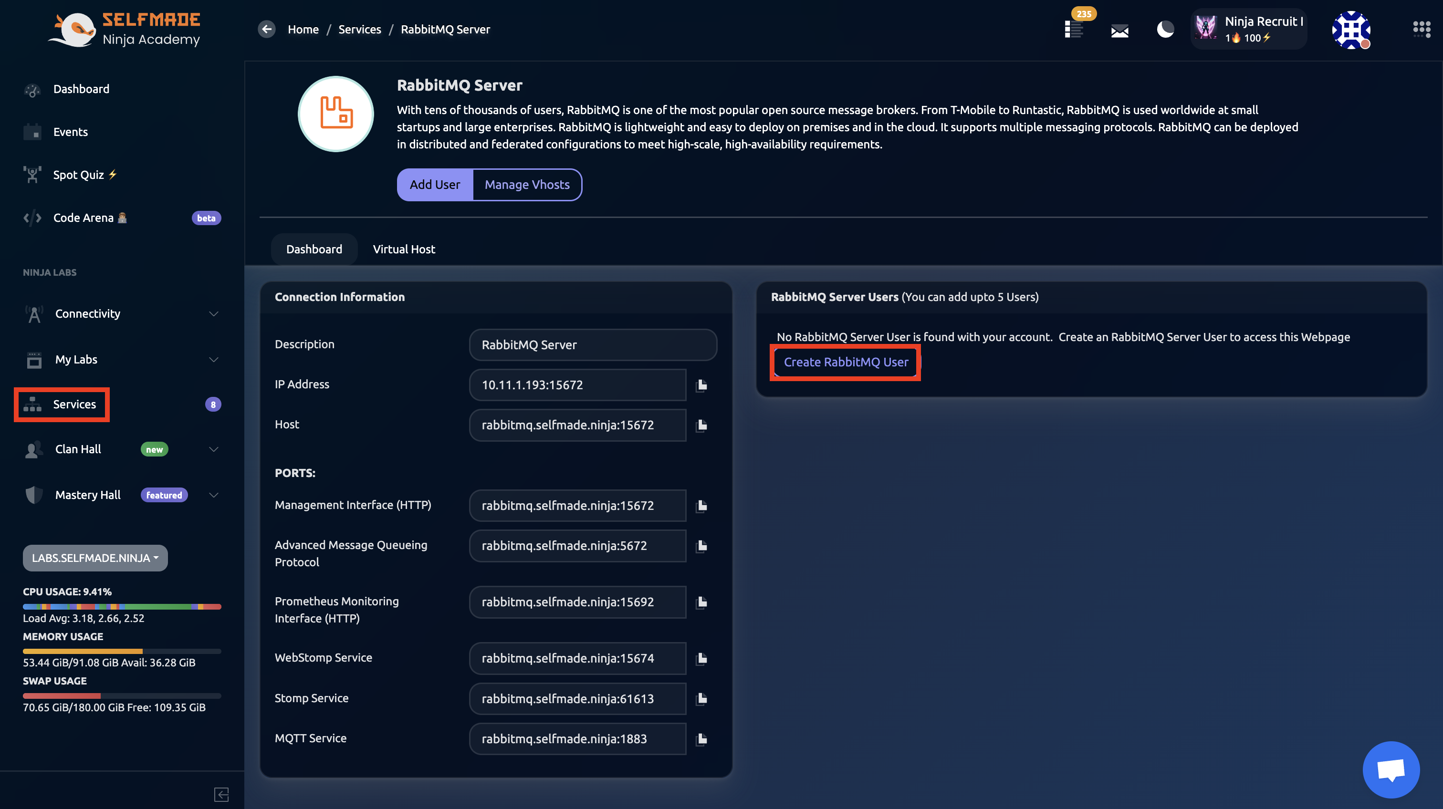Click the Stomp Service field ending 61613

click(577, 699)
